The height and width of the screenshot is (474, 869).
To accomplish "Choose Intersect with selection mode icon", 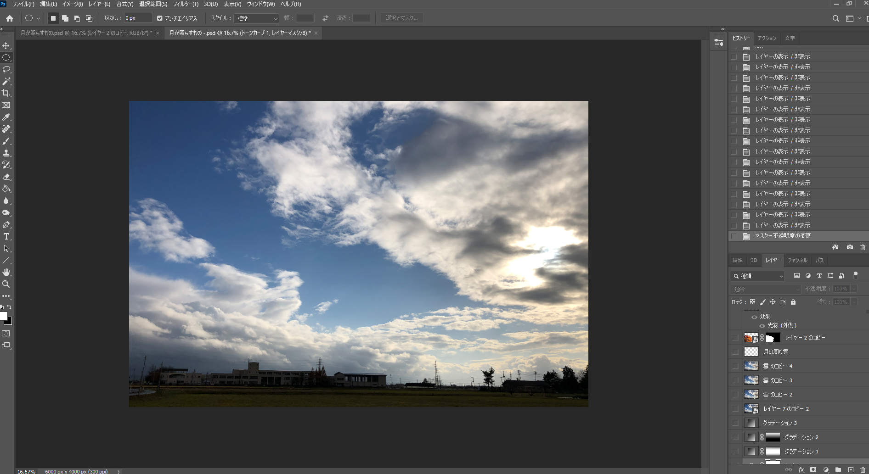I will [89, 18].
